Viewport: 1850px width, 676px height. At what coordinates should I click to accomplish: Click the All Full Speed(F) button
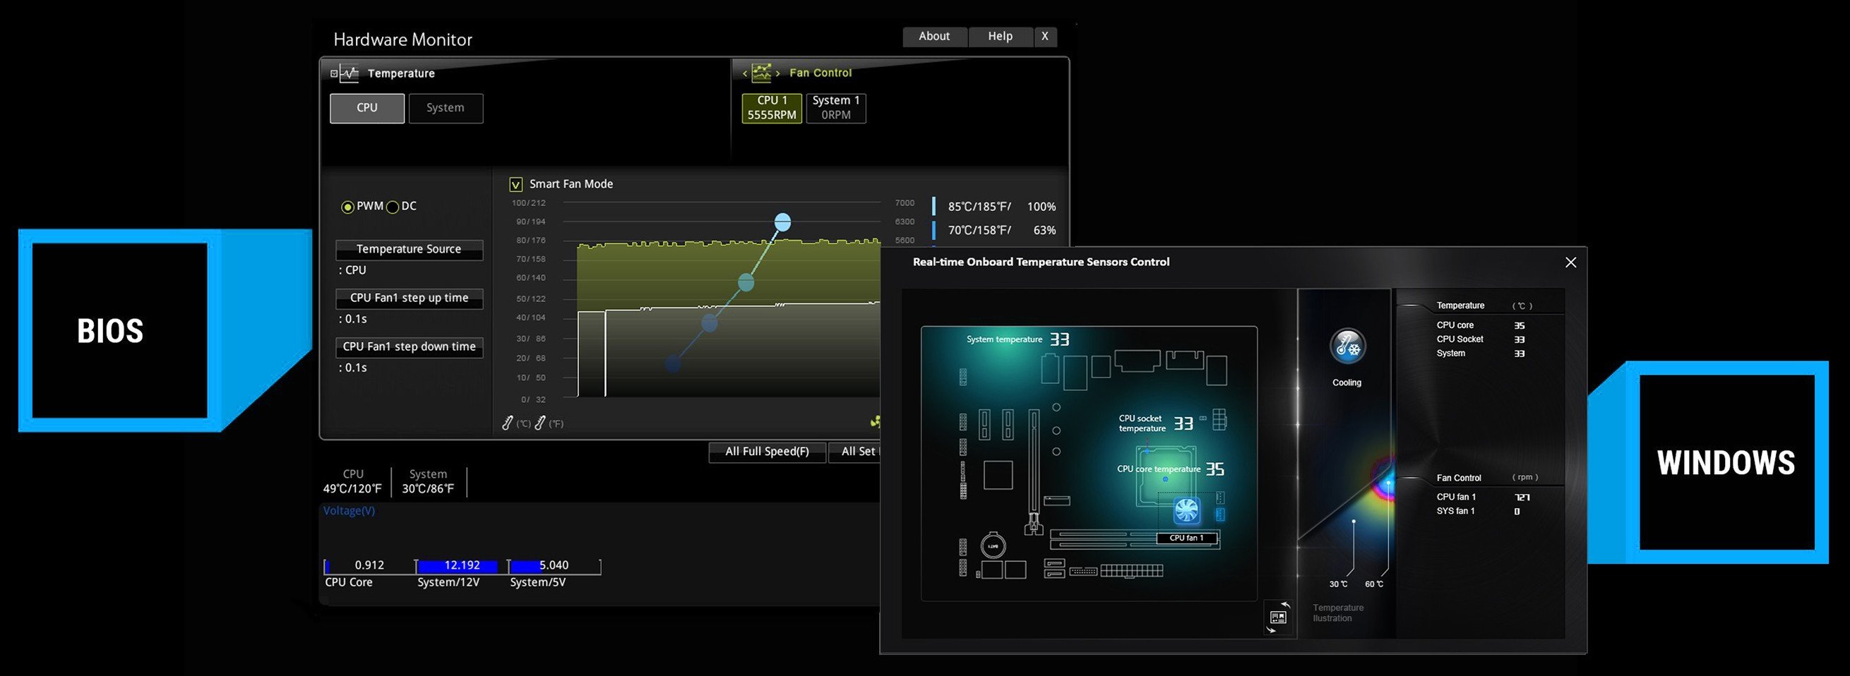coord(766,452)
